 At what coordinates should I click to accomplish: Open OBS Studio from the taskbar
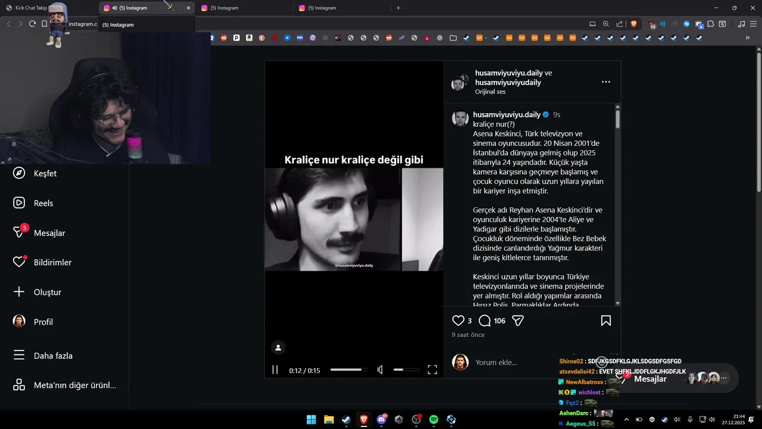416,419
